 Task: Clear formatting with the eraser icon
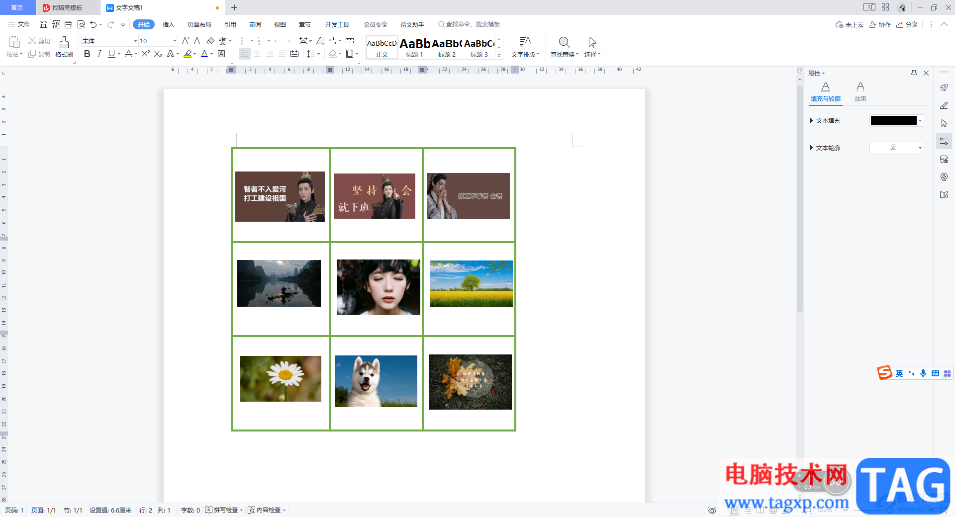[x=210, y=41]
